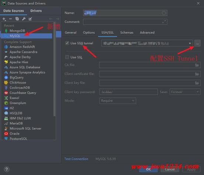Open the SSH/SSL tab
204x175 pixels.
pos(107,32)
